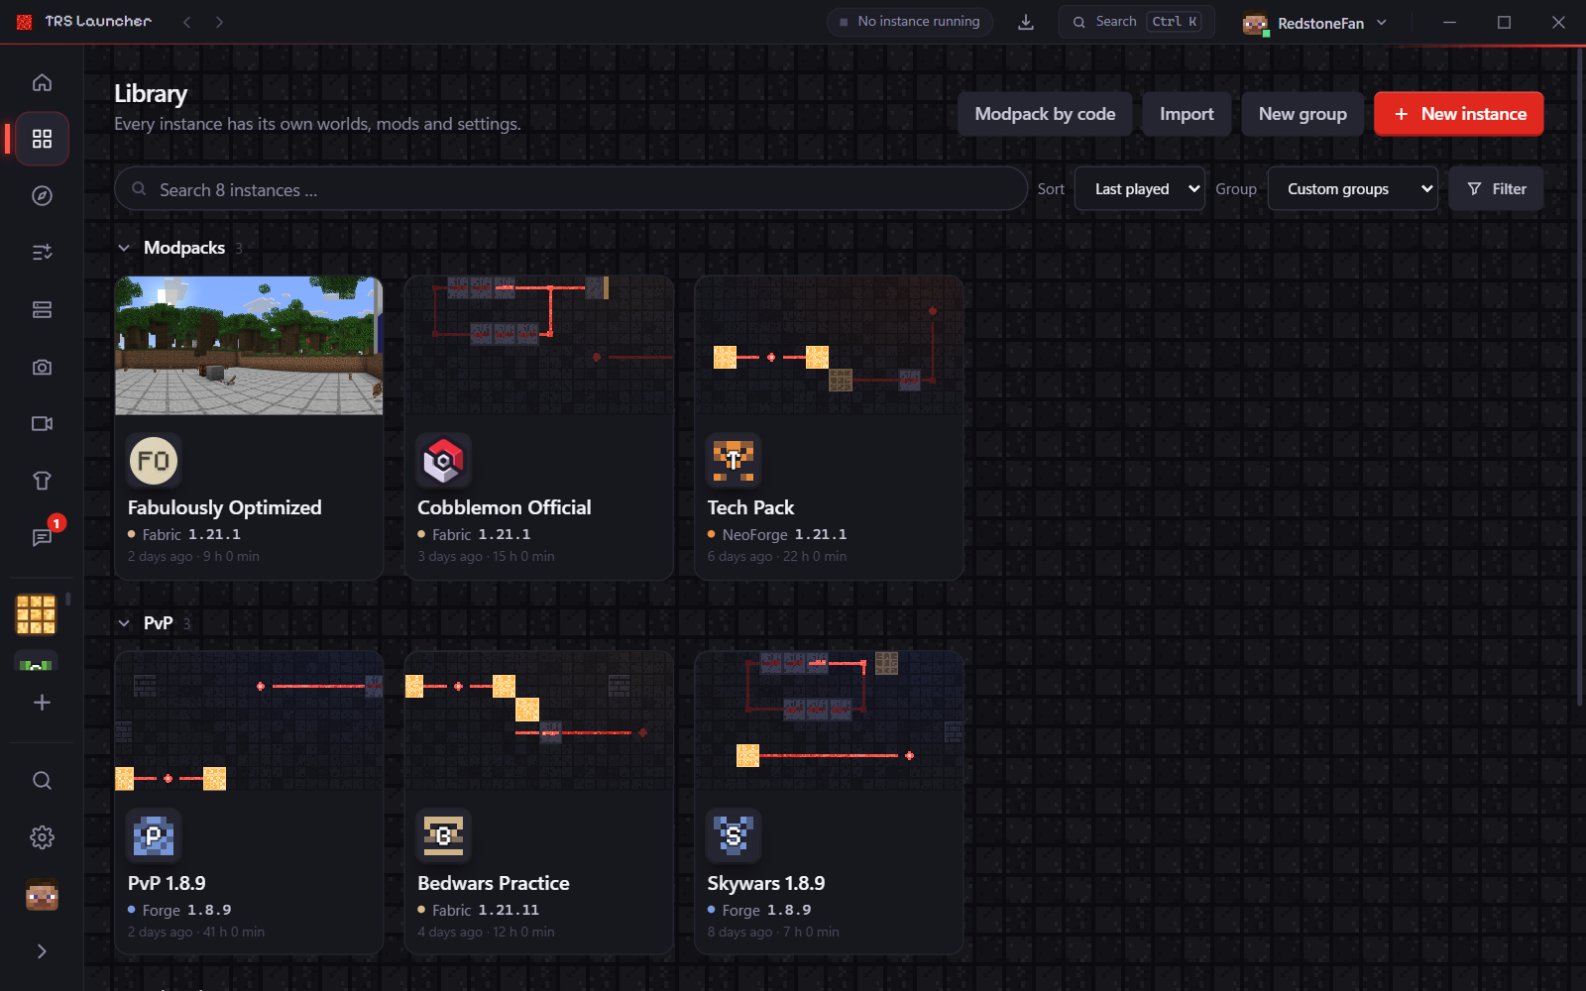This screenshot has width=1586, height=991.
Task: Create a New instance
Action: pyautogui.click(x=1459, y=114)
